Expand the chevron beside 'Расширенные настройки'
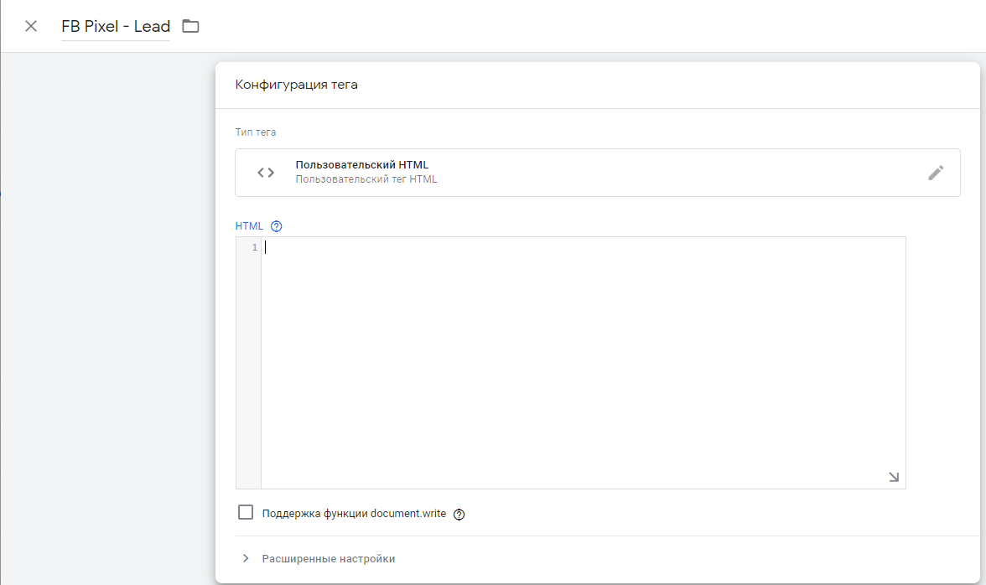The width and height of the screenshot is (986, 585). coord(246,559)
